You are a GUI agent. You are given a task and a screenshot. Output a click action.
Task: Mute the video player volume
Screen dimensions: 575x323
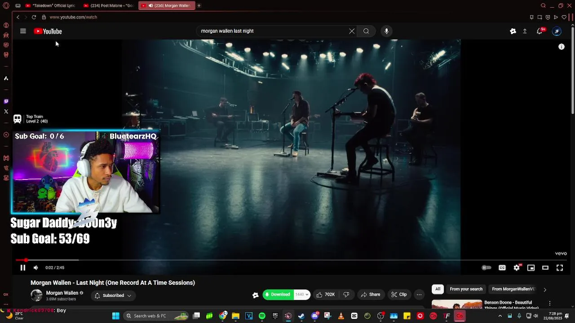(x=35, y=268)
